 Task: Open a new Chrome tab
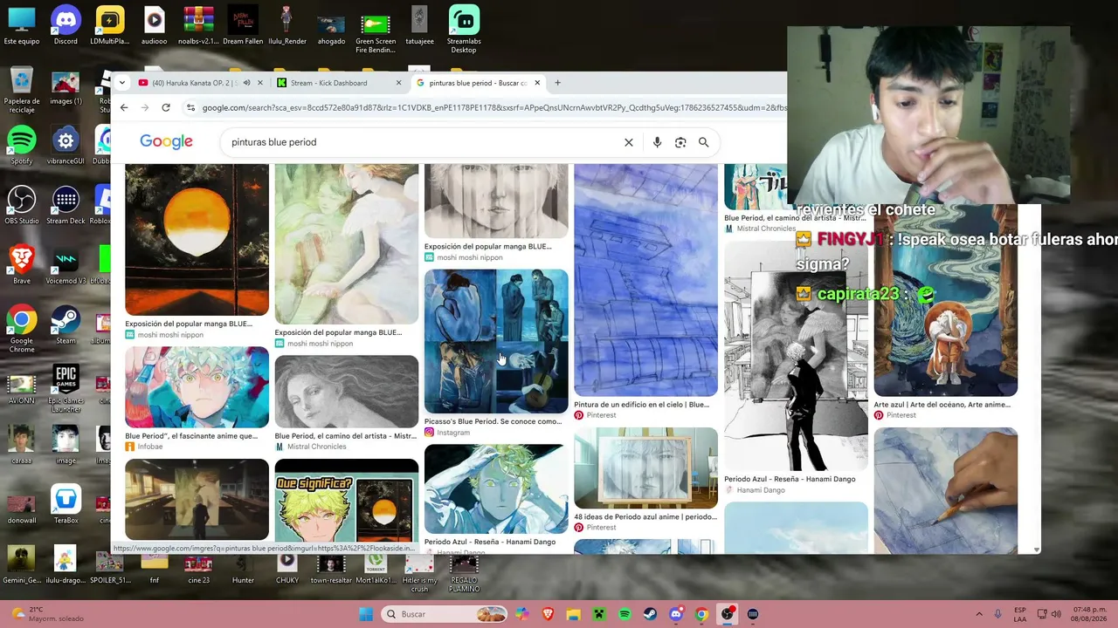pyautogui.click(x=557, y=83)
